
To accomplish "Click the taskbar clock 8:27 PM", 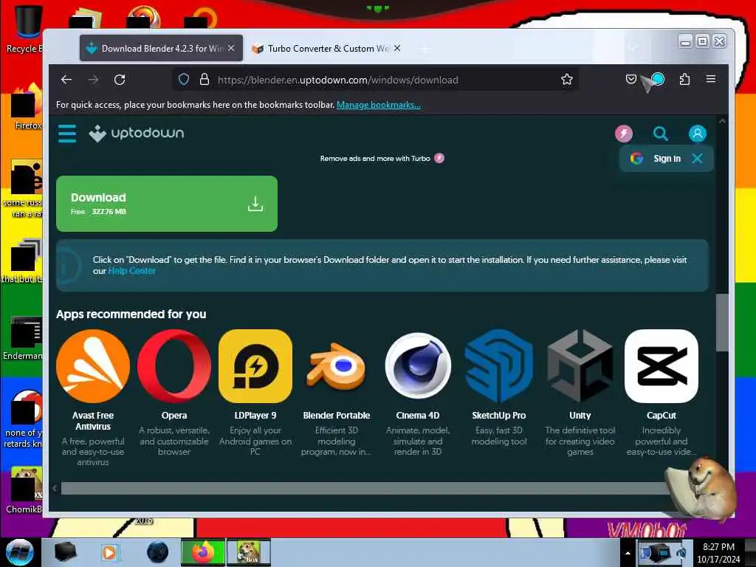I will click(718, 552).
